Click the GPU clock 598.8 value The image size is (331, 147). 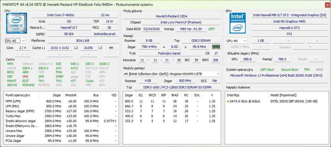tap(247, 59)
